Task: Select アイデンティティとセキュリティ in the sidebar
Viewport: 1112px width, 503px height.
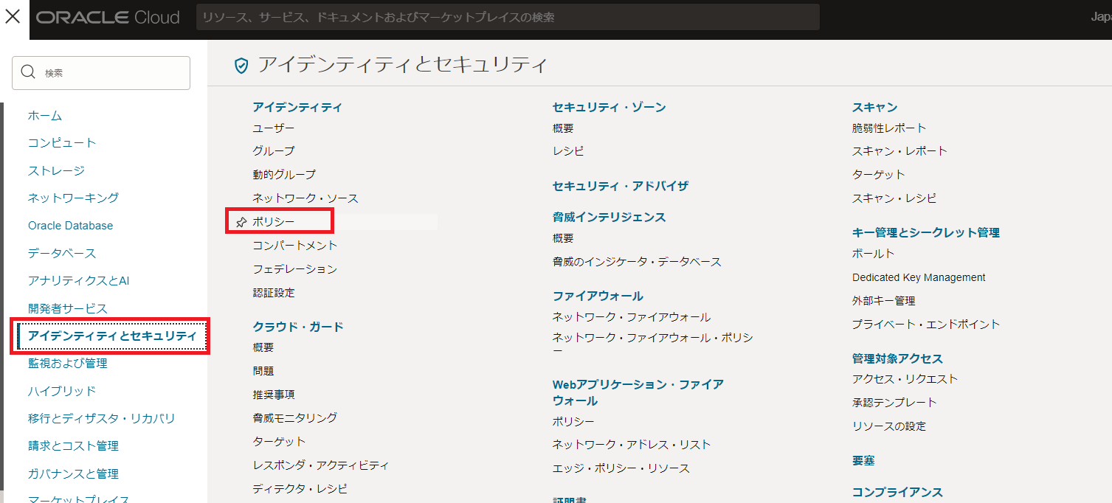Action: pos(112,336)
